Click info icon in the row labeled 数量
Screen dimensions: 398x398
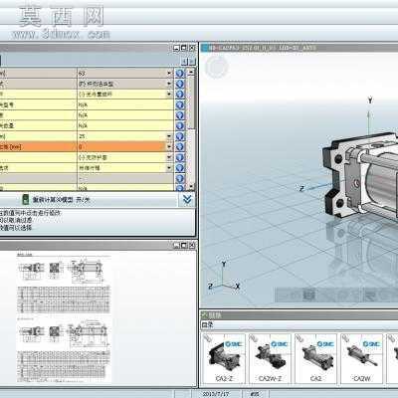coord(180,126)
